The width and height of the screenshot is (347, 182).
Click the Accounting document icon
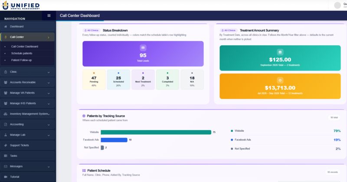pyautogui.click(x=6, y=124)
